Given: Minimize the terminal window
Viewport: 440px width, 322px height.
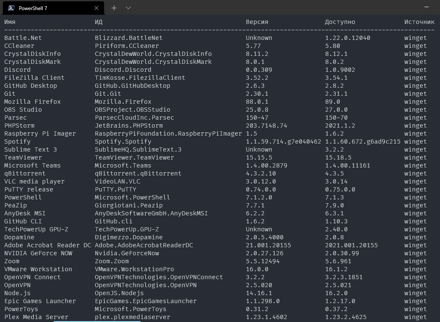Looking at the screenshot, I should coord(427,8).
